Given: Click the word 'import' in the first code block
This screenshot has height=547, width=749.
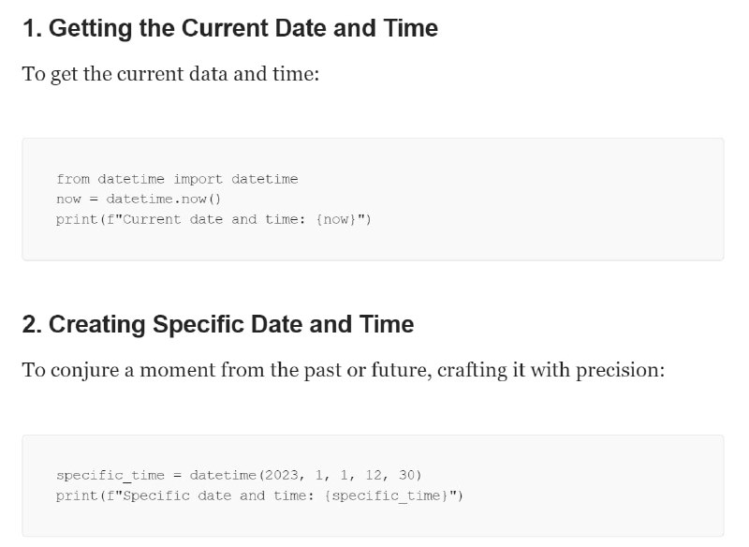Looking at the screenshot, I should [198, 180].
